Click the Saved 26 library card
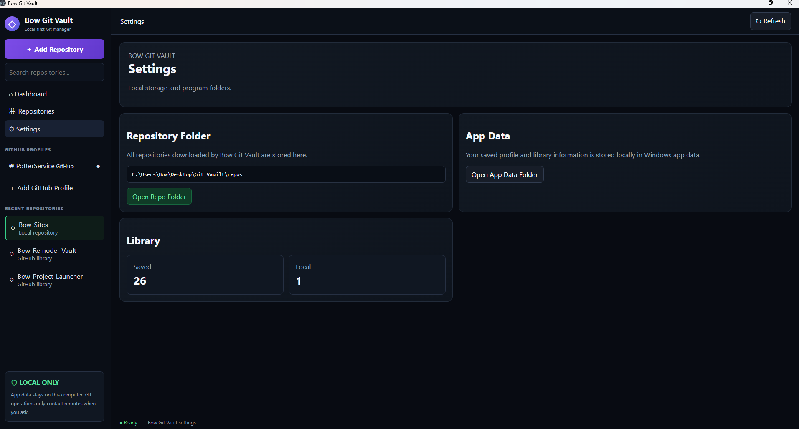 (x=205, y=275)
